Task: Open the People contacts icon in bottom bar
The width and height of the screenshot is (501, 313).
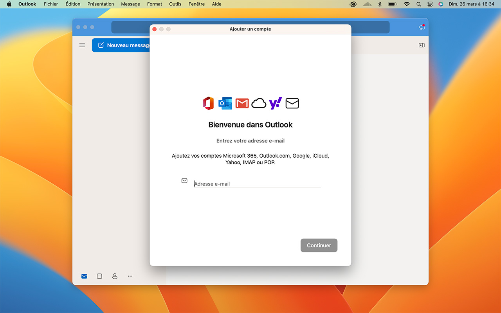Action: (x=115, y=276)
